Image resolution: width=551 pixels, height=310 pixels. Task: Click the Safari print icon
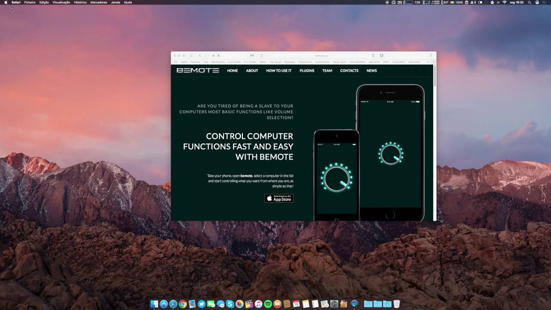point(252,56)
